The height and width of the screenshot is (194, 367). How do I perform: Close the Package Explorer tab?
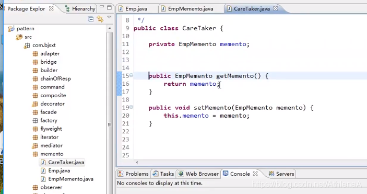click(x=51, y=8)
